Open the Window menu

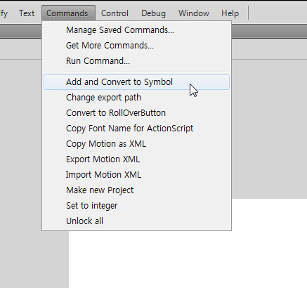[x=194, y=13]
